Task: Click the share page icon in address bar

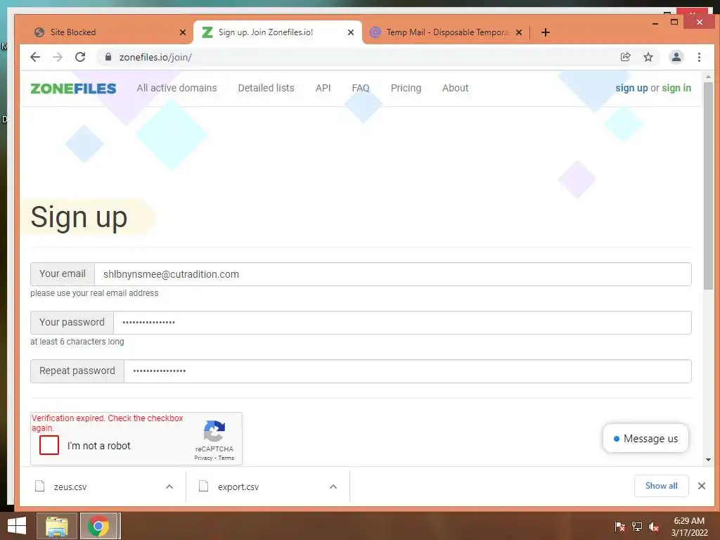Action: click(x=625, y=57)
